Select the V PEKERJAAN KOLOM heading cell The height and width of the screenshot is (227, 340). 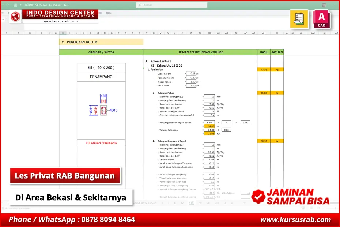coord(101,42)
